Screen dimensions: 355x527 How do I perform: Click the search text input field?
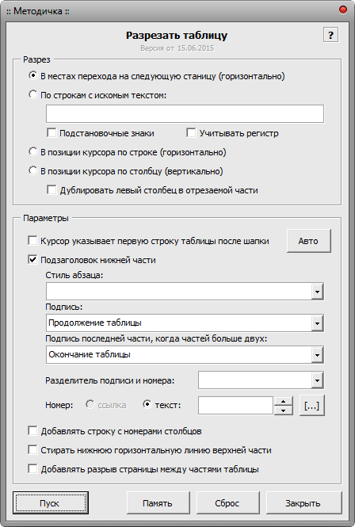pos(185,113)
